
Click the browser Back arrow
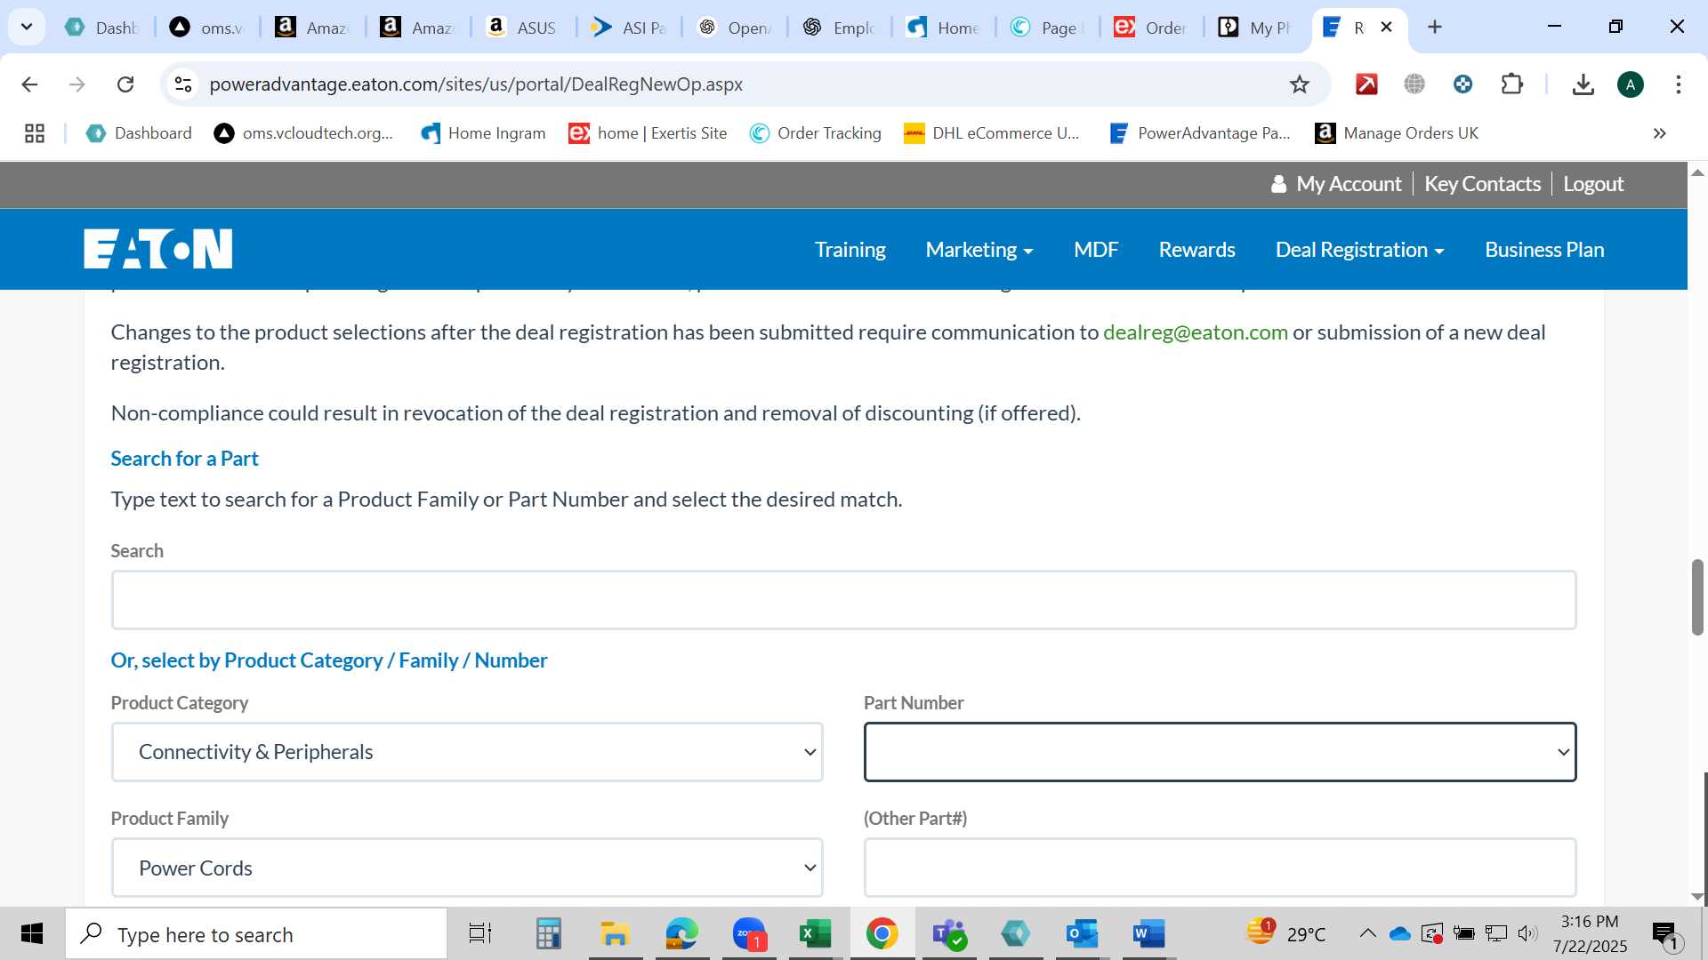(x=29, y=84)
